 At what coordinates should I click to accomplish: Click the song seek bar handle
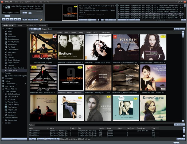[x=7, y=16]
